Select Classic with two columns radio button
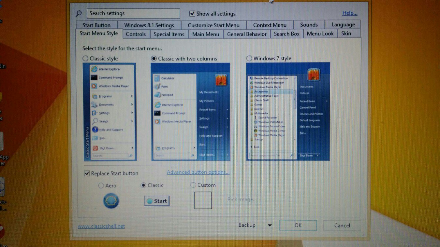Image resolution: width=440 pixels, height=247 pixels. click(x=154, y=59)
